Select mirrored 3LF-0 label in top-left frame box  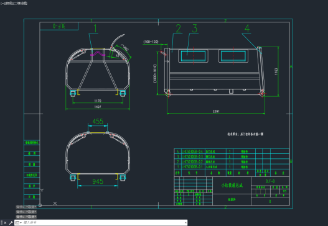pyautogui.click(x=59, y=26)
